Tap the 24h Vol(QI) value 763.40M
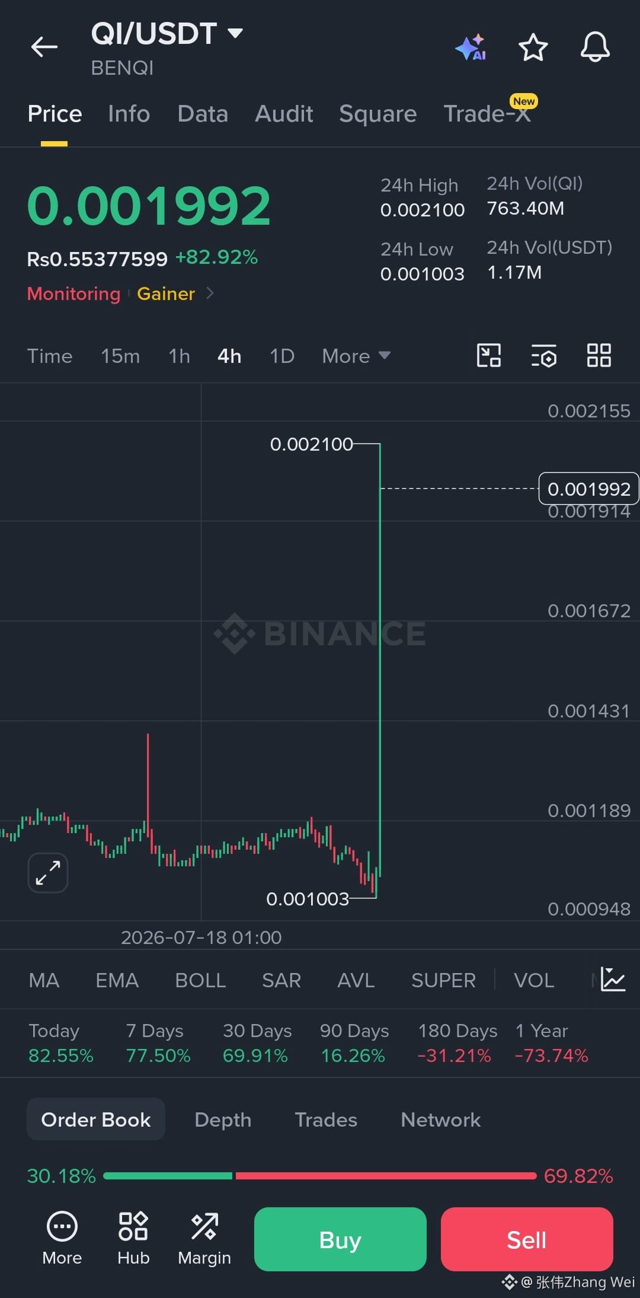Viewport: 640px width, 1298px height. [526, 209]
